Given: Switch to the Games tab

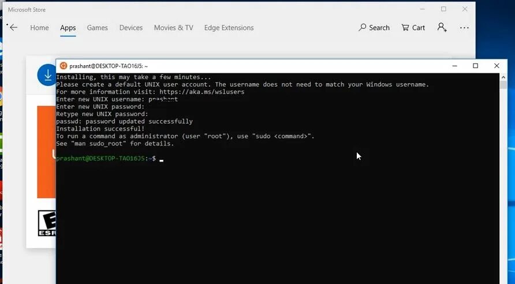Looking at the screenshot, I should 97,28.
